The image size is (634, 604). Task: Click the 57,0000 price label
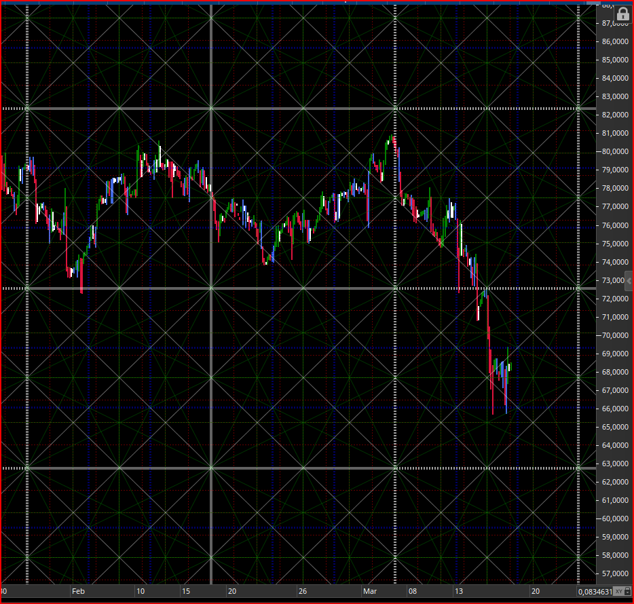click(x=615, y=573)
